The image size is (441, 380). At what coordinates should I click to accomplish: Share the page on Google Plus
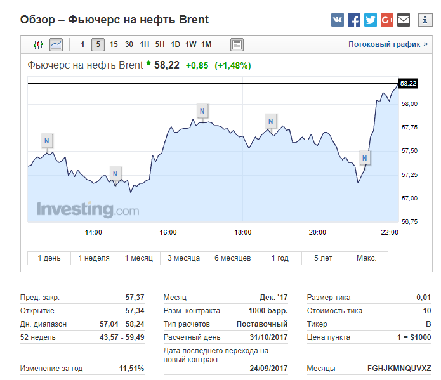387,20
